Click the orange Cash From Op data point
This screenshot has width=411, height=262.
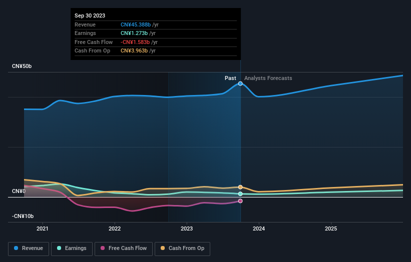pyautogui.click(x=240, y=187)
